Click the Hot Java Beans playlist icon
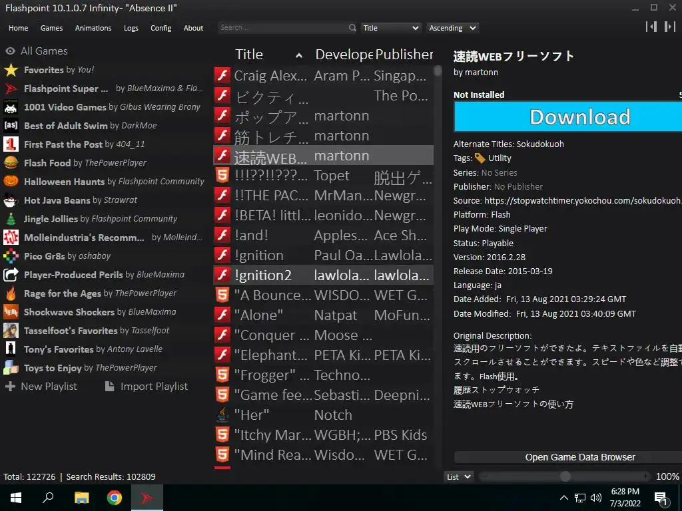The image size is (682, 511). click(11, 200)
